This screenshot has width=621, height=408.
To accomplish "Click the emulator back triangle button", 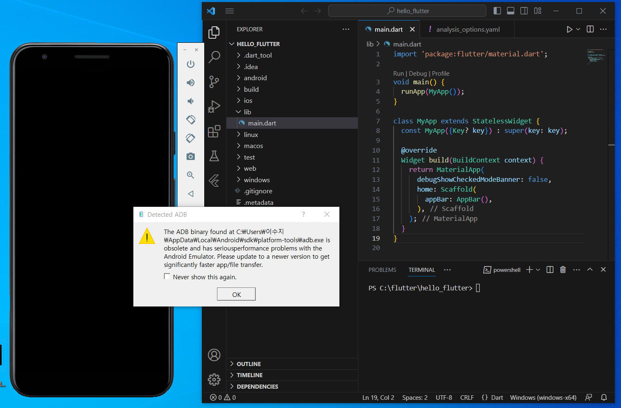I will click(191, 194).
